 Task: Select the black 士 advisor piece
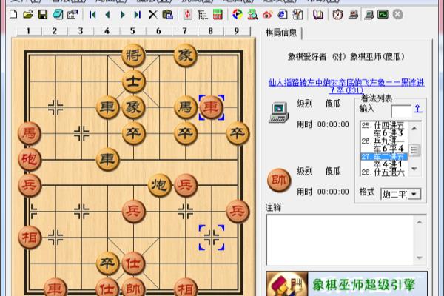[x=133, y=81]
